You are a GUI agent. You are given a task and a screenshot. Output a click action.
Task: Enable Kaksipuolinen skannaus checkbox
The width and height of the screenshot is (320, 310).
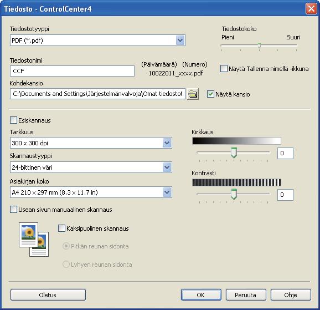pos(61,228)
